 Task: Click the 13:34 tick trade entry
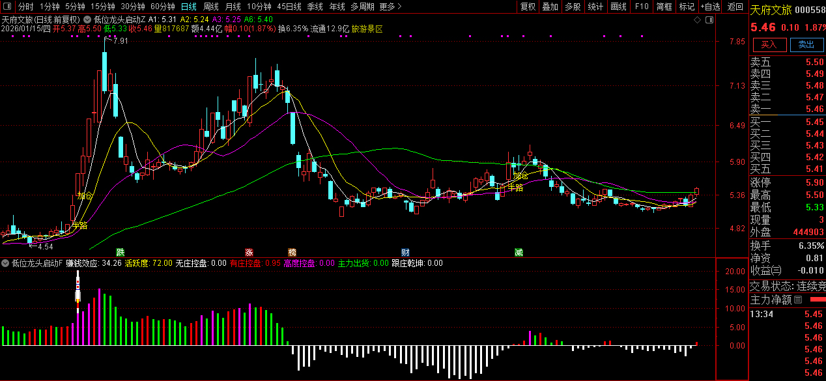788,314
